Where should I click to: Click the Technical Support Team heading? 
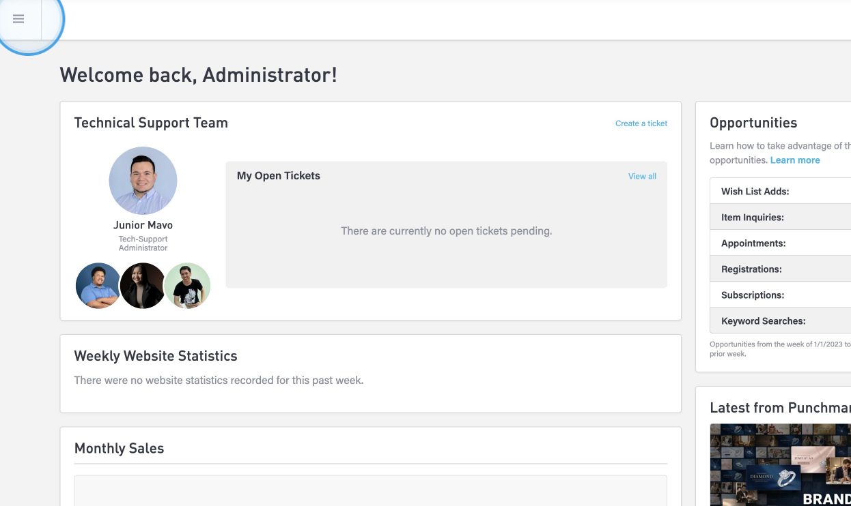click(x=151, y=123)
